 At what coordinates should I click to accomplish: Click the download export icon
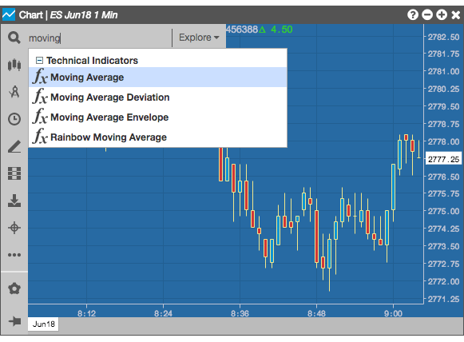14,201
